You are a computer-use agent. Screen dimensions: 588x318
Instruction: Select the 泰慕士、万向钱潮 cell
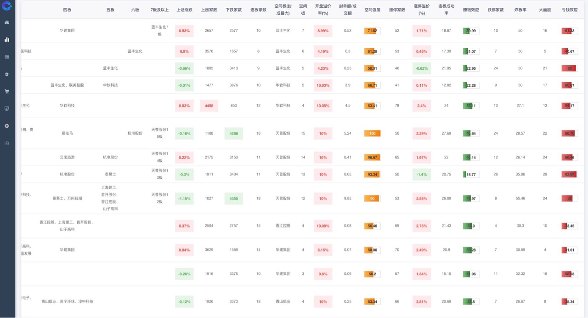pyautogui.click(x=67, y=199)
